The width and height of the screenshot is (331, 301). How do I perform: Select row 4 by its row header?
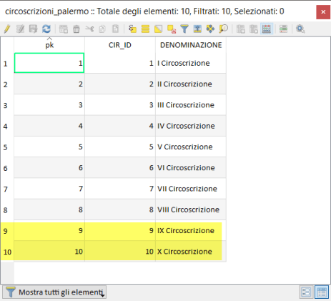click(7, 126)
